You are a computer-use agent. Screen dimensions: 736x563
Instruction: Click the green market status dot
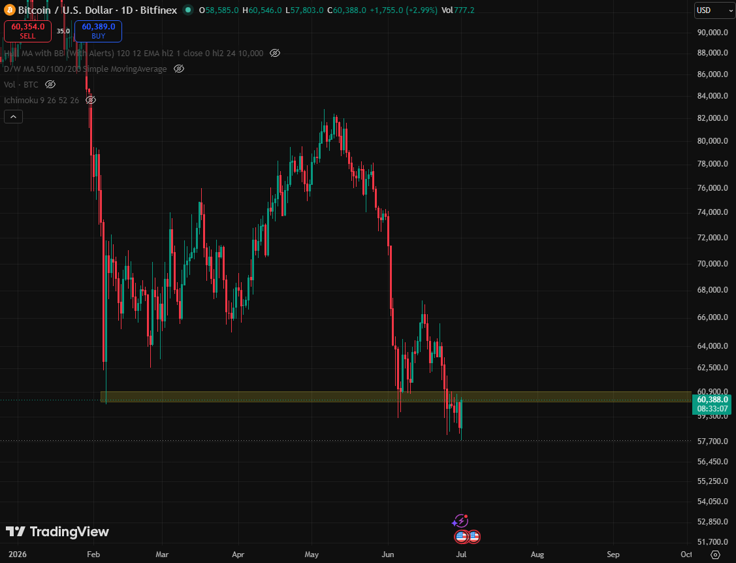click(x=188, y=10)
